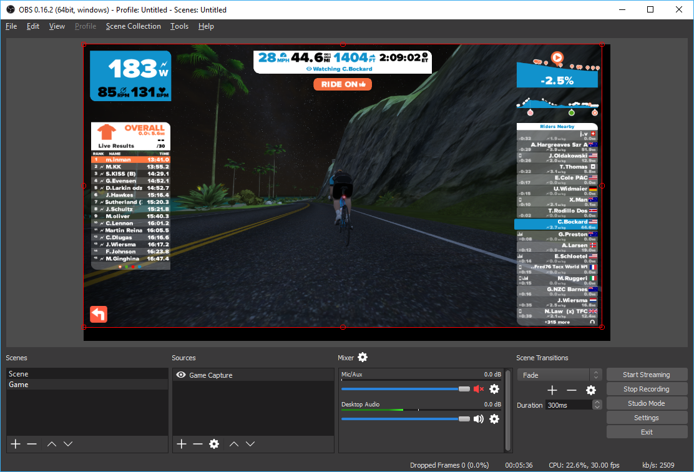Image resolution: width=694 pixels, height=472 pixels.
Task: Open the Desktop Audio settings gear
Action: 494,419
